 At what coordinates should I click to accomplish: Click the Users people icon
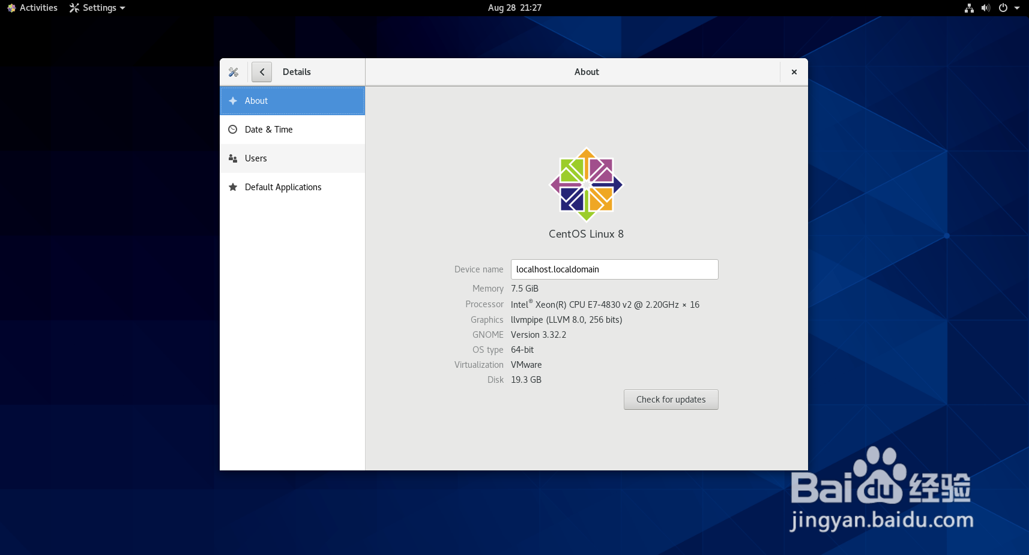pos(233,158)
